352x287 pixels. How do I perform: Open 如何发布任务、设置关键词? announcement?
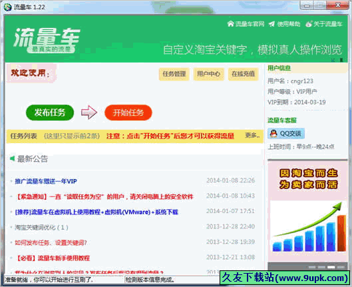point(51,242)
